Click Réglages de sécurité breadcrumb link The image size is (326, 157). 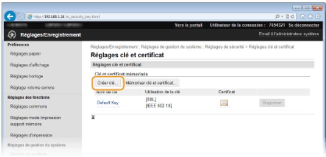(x=224, y=47)
